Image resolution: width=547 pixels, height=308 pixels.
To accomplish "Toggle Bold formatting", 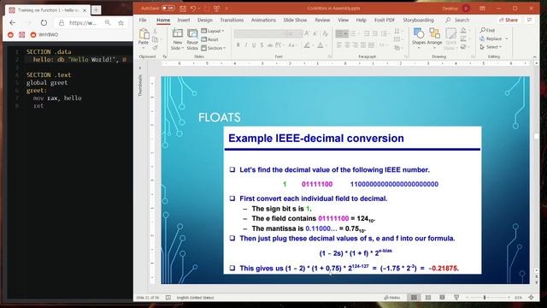I will coord(238,45).
